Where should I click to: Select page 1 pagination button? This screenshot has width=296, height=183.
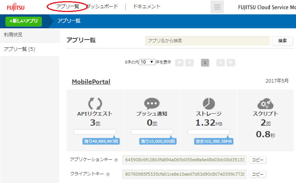tap(205, 63)
